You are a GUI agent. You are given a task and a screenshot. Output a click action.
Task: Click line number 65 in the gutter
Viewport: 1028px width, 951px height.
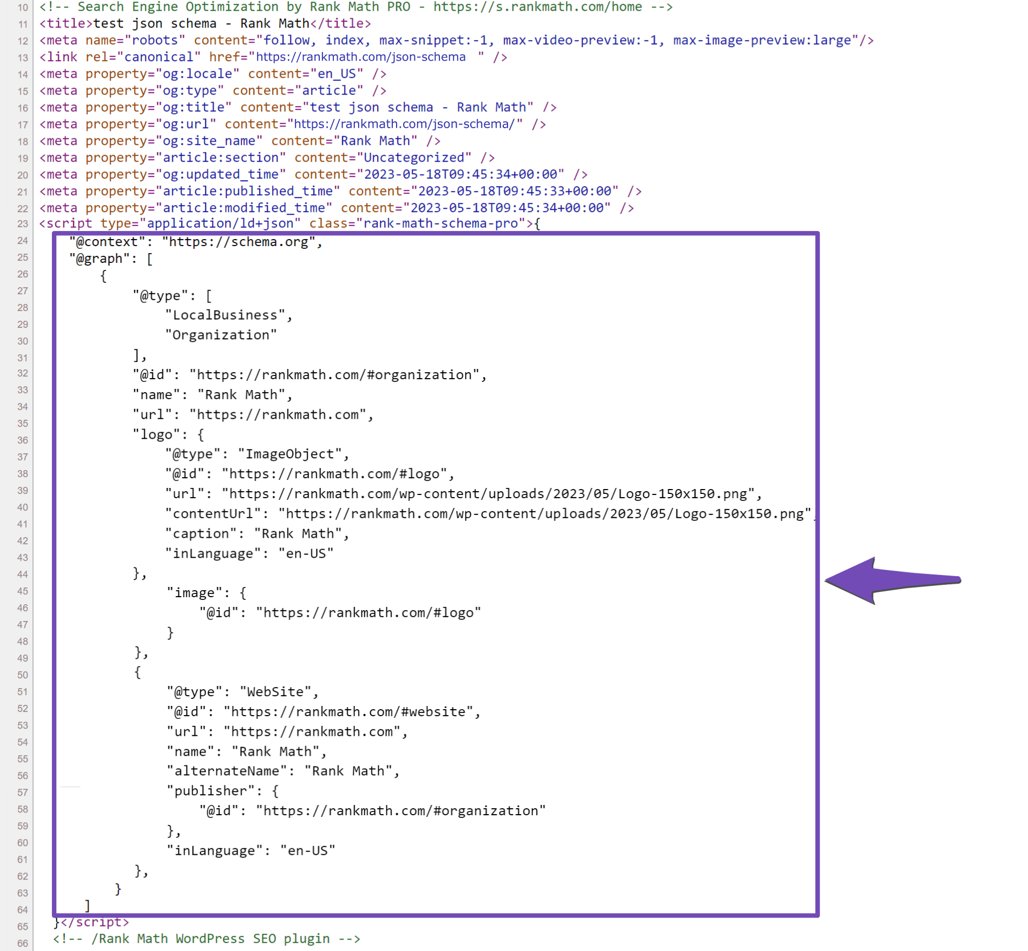pos(22,926)
